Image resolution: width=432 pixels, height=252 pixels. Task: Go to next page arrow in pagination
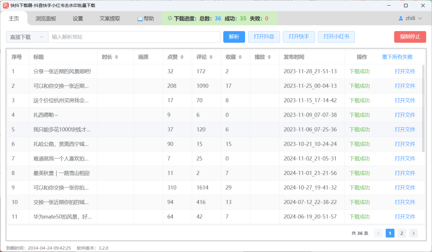point(413,233)
